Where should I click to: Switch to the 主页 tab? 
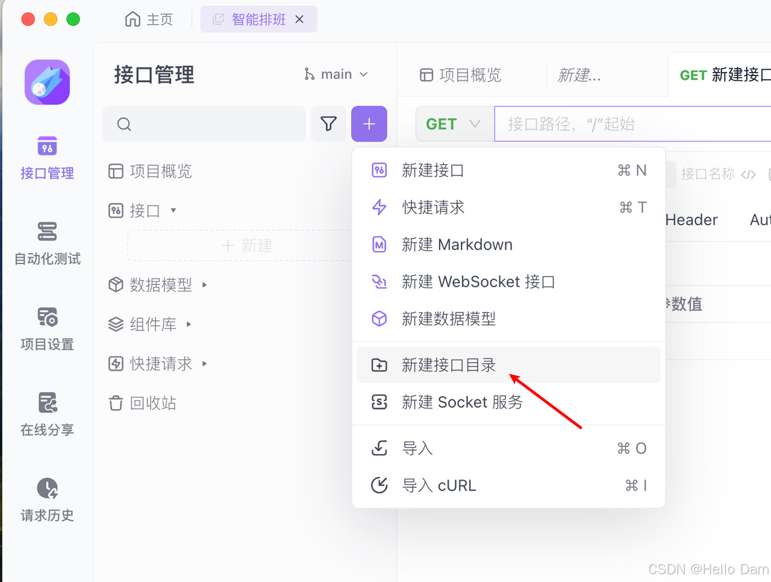(x=149, y=19)
